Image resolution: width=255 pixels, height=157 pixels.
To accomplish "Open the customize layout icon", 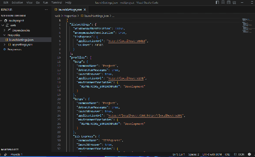I will (x=234, y=2).
